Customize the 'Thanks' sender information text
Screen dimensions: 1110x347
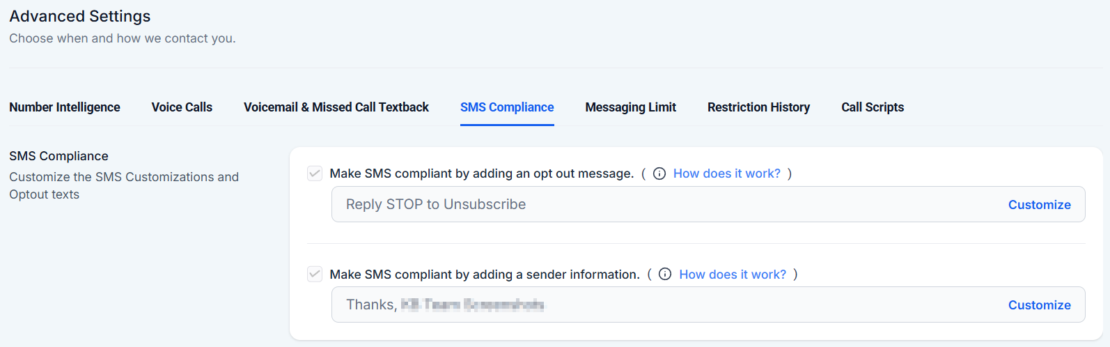click(1039, 305)
